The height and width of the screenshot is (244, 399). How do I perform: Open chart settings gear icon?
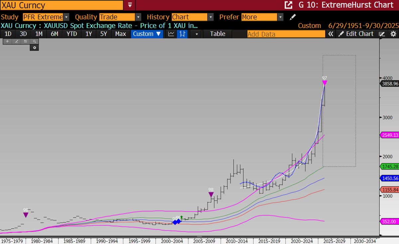click(x=393, y=34)
